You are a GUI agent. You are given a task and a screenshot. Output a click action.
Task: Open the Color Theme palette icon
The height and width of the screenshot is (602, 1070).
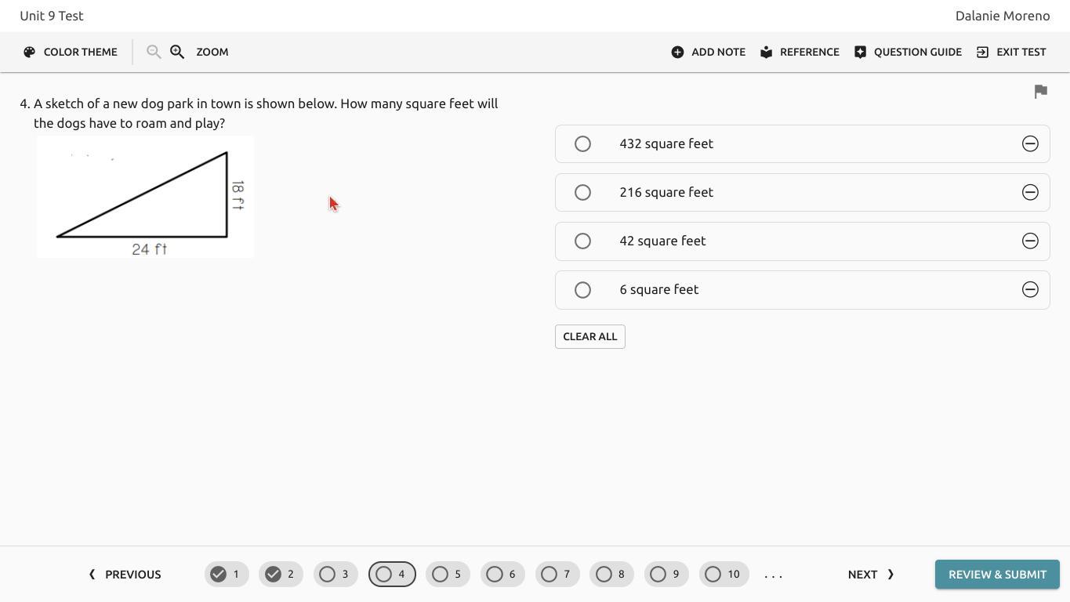[x=29, y=52]
